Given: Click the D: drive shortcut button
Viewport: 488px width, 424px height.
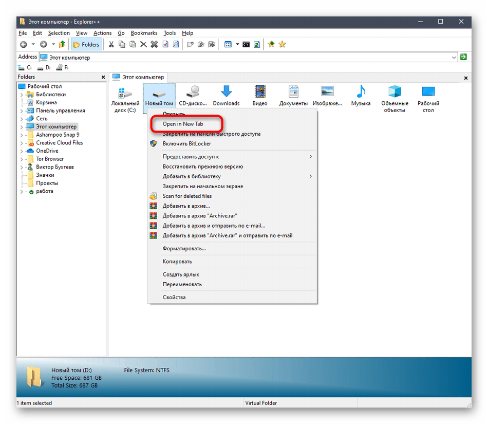Looking at the screenshot, I should click(45, 67).
